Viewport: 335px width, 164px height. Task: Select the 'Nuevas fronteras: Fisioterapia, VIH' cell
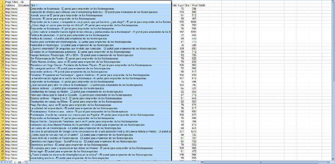coord(100,55)
